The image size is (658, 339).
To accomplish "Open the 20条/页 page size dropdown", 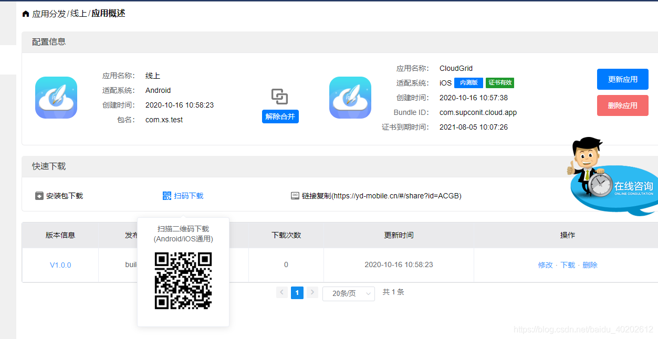I will tap(349, 293).
